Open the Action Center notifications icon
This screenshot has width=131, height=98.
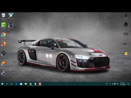tap(128, 84)
